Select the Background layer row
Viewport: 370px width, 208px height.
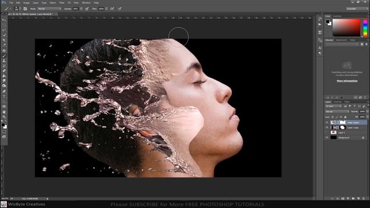346,138
